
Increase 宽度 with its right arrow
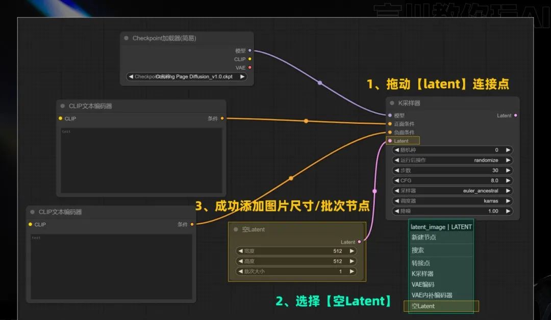pos(352,251)
